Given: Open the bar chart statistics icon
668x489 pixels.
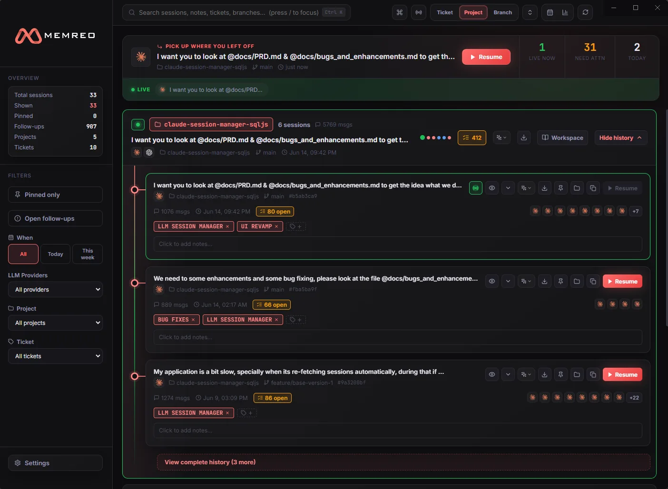Looking at the screenshot, I should coord(565,12).
